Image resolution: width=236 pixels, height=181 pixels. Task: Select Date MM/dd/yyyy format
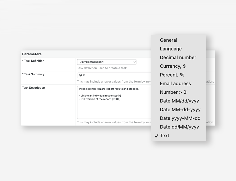point(179,101)
